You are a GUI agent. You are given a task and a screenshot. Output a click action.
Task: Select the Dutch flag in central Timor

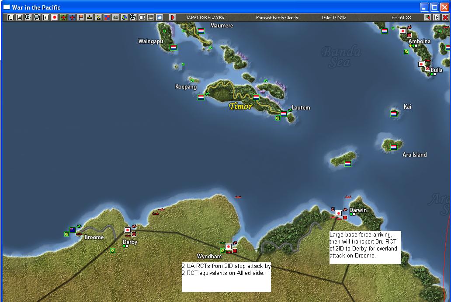[x=256, y=97]
